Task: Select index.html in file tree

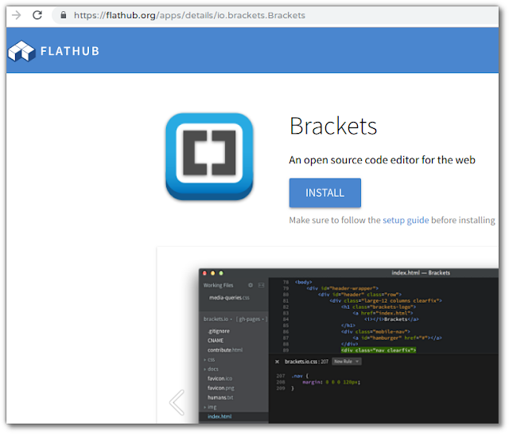Action: click(220, 416)
